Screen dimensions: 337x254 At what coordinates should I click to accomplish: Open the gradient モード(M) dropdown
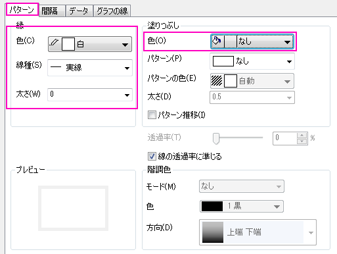[242, 186]
